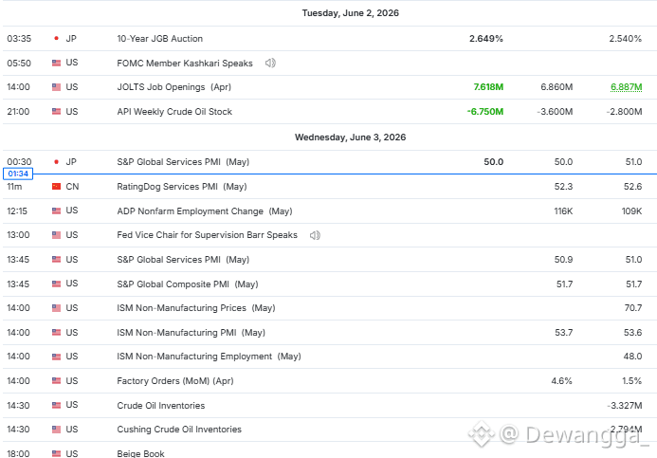Click revised previous value 6.887M

tap(626, 87)
